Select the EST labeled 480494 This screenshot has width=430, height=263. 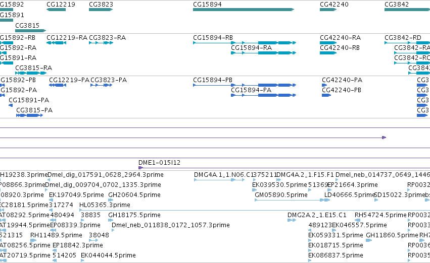(x=62, y=215)
